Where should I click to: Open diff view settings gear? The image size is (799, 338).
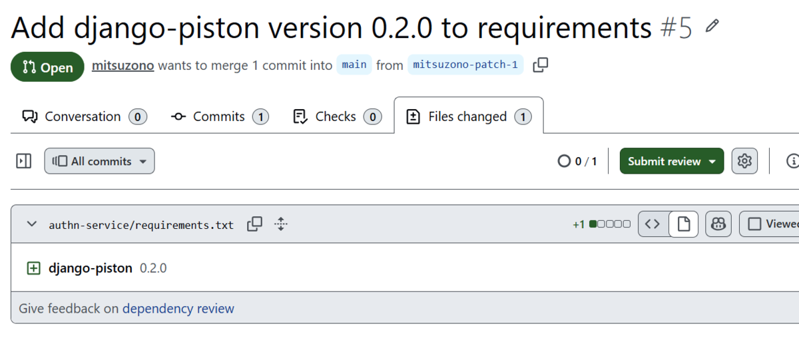(744, 161)
